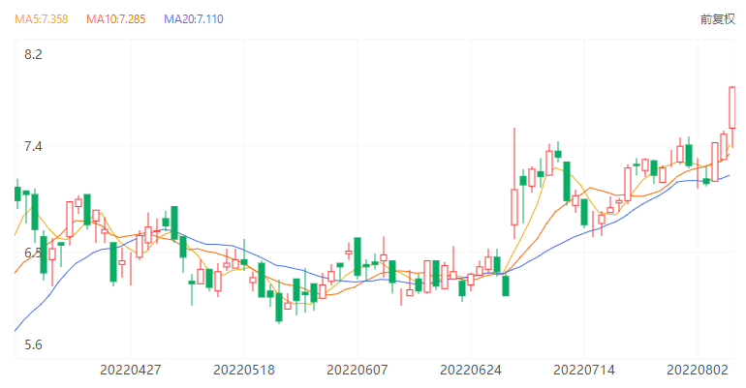
Task: Click the MA5:7.358 indicator label
Action: 42,19
